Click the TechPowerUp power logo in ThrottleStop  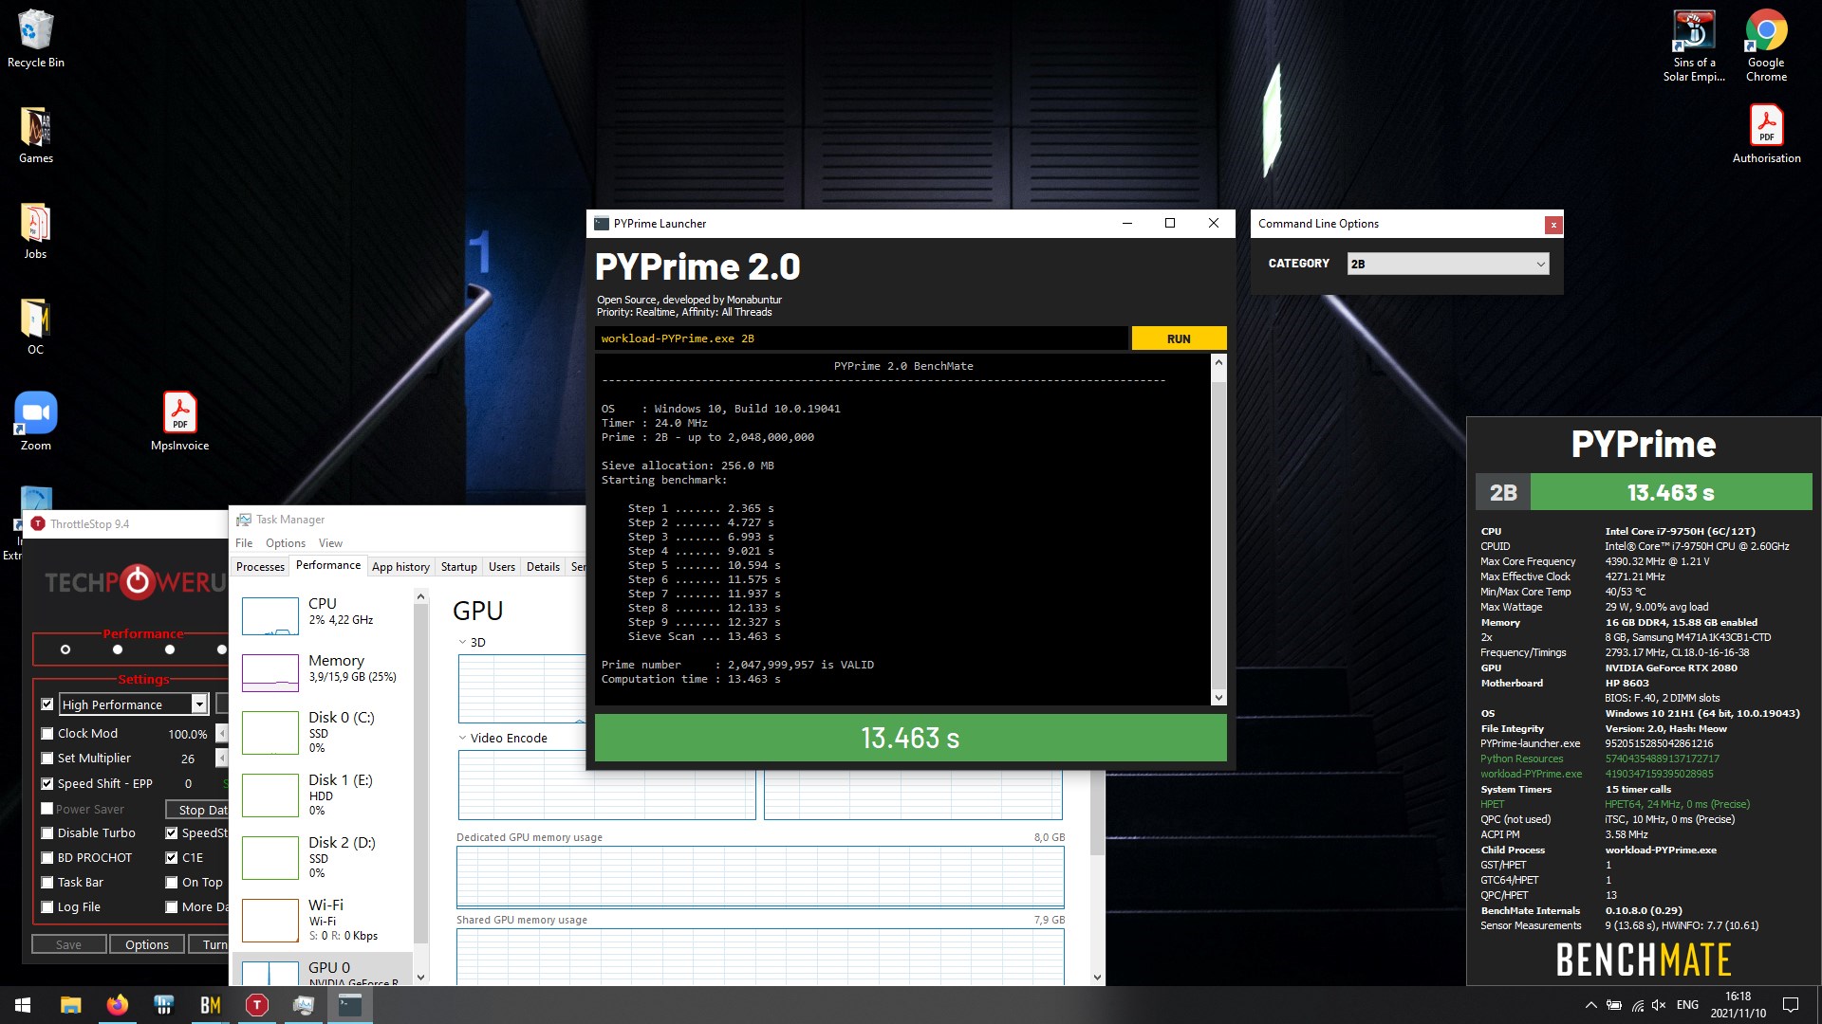pyautogui.click(x=138, y=582)
